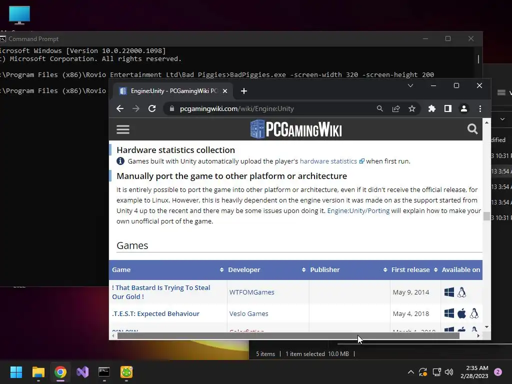
Task: Open notification center badge
Action: point(498,372)
